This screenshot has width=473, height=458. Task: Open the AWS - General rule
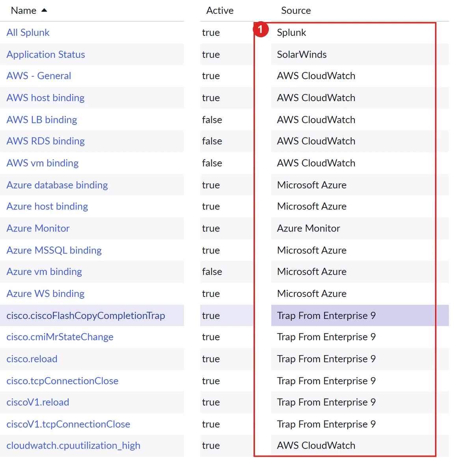pyautogui.click(x=39, y=76)
